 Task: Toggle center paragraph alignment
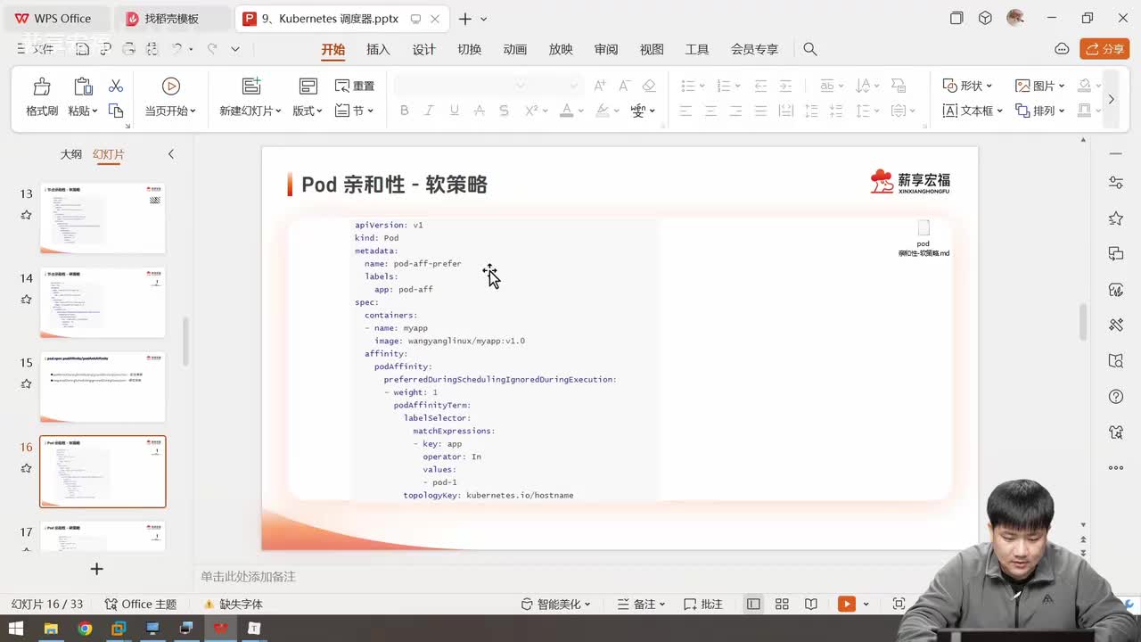pyautogui.click(x=710, y=111)
